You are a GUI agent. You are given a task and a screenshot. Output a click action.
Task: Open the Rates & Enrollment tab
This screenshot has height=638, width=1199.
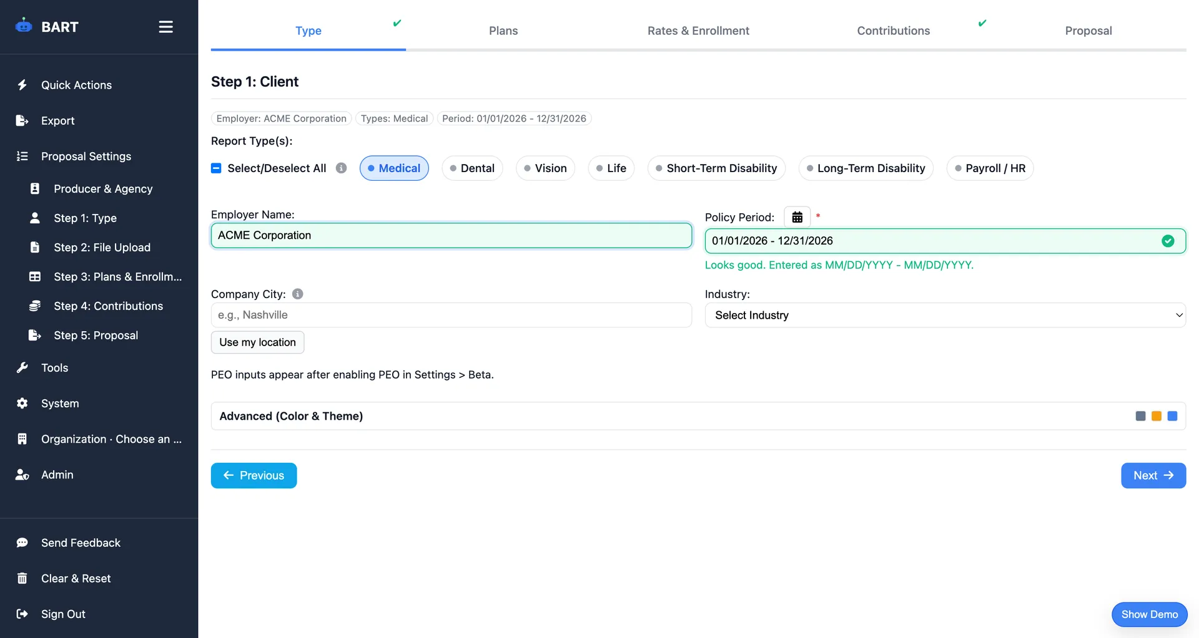[x=698, y=31]
